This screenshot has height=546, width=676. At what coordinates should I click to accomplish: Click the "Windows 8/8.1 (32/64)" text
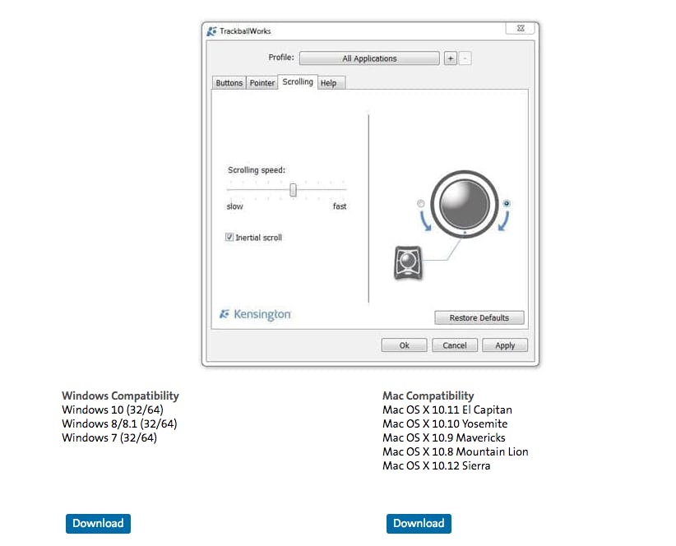tap(119, 423)
